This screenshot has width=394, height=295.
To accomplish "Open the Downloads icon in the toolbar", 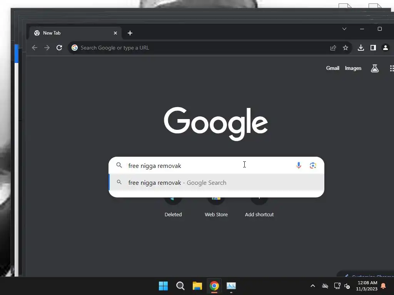I will (361, 48).
